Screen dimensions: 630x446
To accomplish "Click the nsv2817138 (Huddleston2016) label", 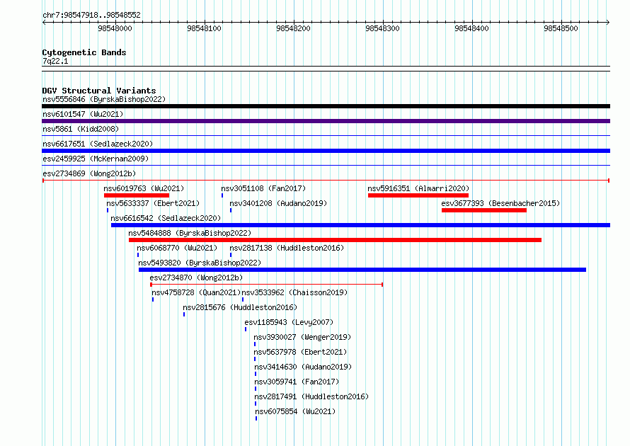I will 287,248.
